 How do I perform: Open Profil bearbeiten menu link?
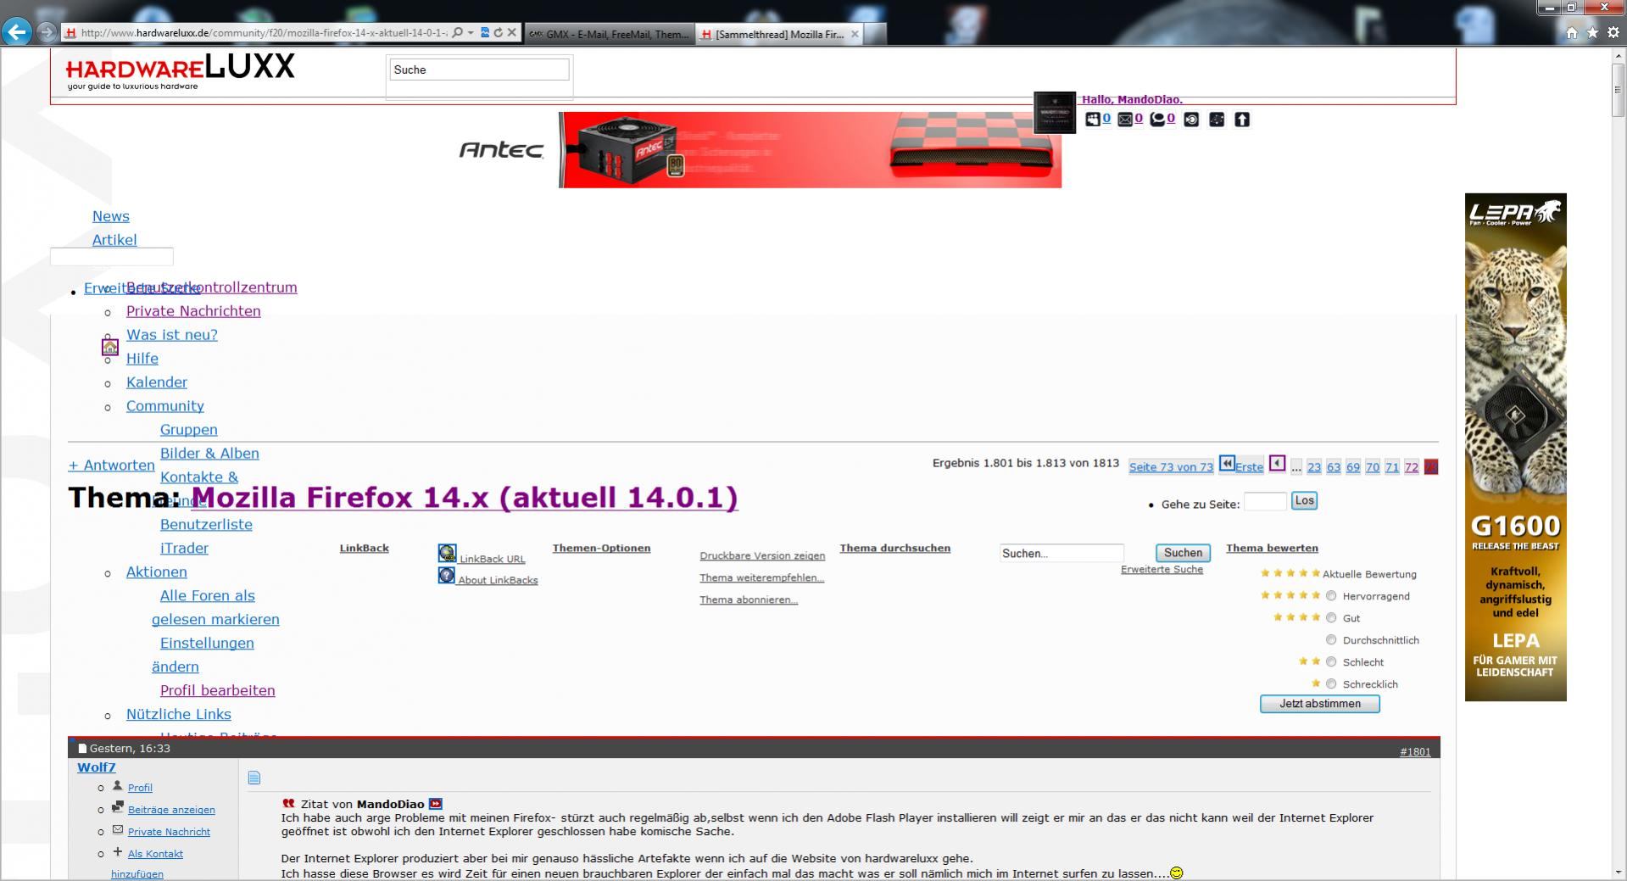pyautogui.click(x=218, y=691)
